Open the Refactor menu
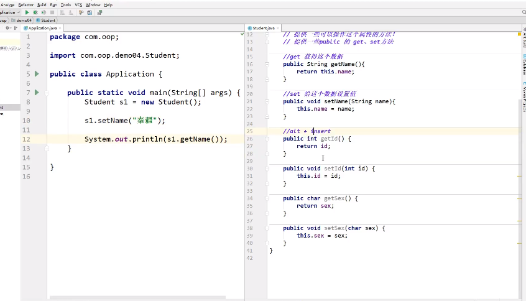 [x=26, y=5]
